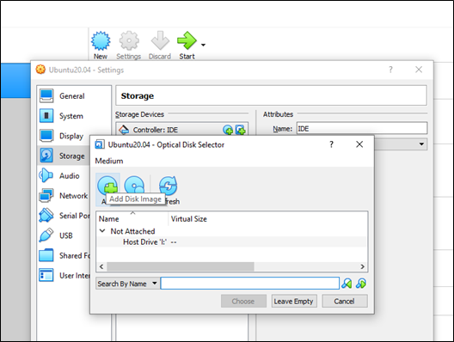Find the next matching disk

[x=361, y=284]
